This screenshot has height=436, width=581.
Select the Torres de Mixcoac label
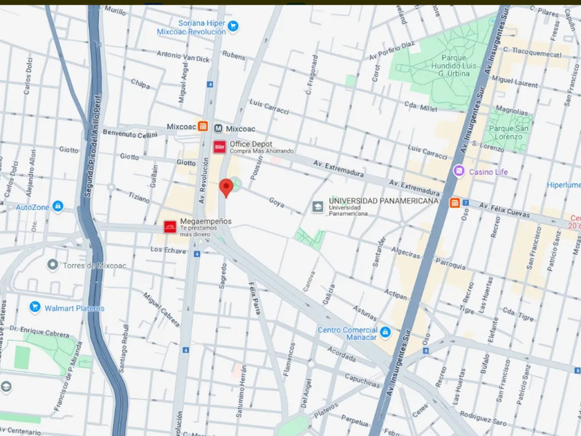pos(95,266)
